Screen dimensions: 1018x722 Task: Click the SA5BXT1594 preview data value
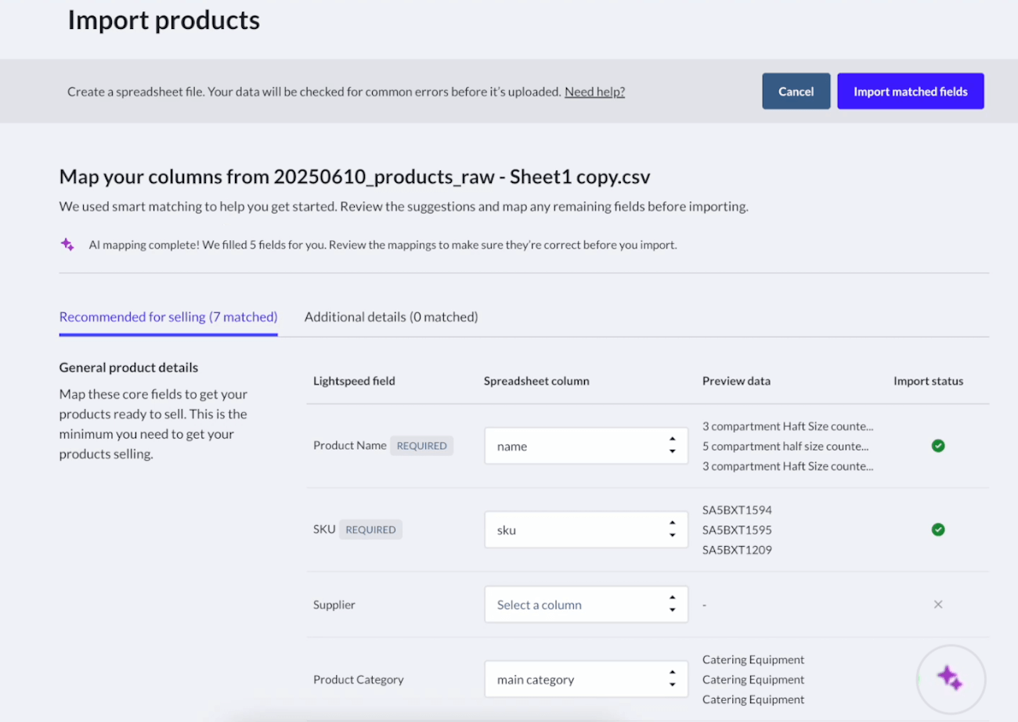738,509
